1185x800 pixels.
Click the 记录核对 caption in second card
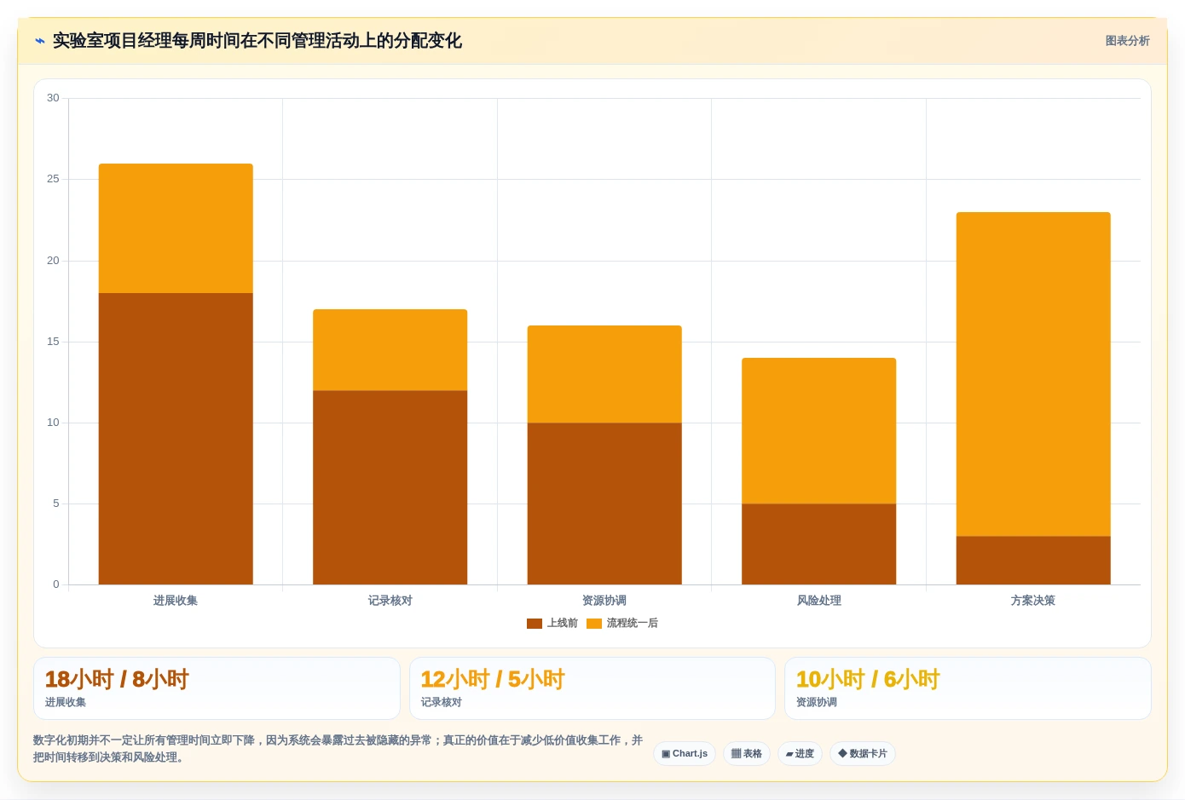click(442, 703)
